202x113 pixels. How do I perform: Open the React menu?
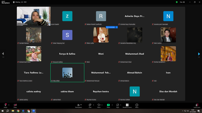tap(99, 105)
